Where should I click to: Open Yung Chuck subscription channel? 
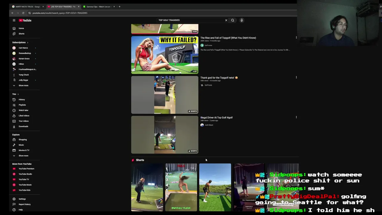[x=23, y=75]
